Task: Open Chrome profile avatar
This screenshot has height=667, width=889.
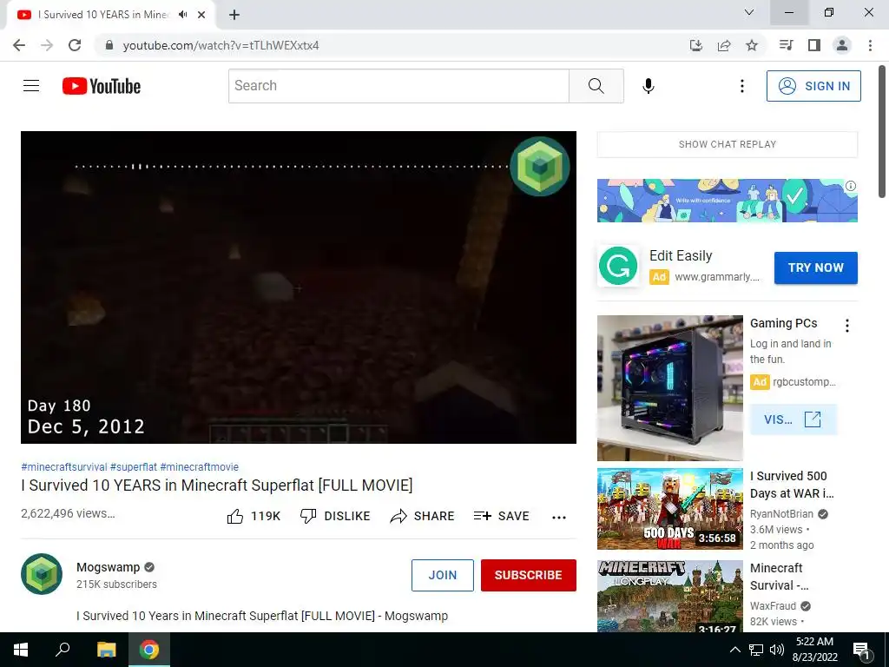Action: (x=842, y=45)
